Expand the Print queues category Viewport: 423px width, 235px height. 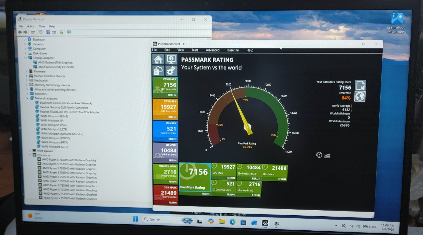tap(29, 151)
